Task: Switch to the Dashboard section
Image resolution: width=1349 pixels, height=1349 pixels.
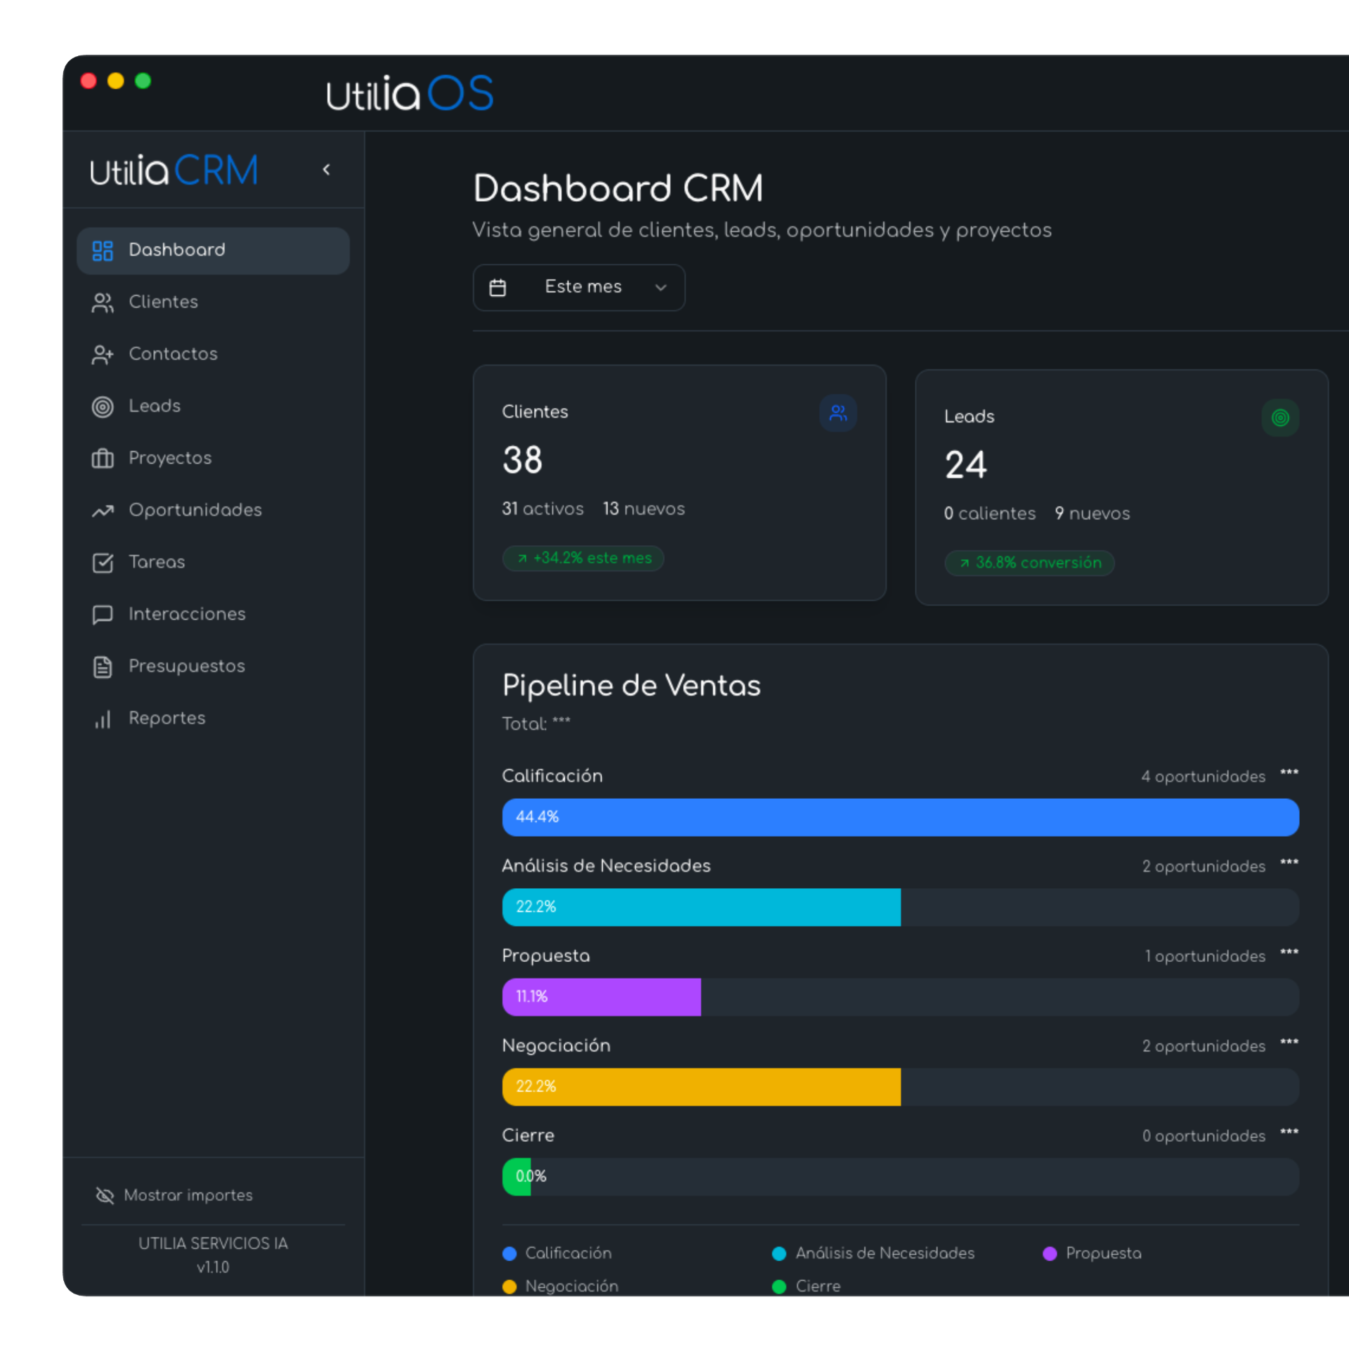Action: point(176,250)
